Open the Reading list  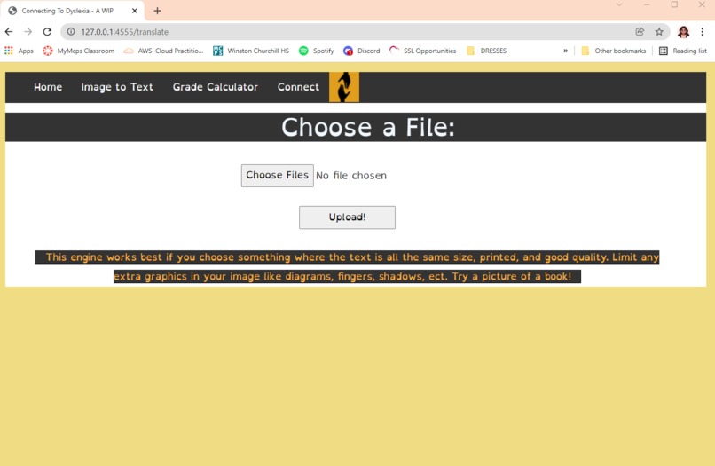[x=683, y=51]
